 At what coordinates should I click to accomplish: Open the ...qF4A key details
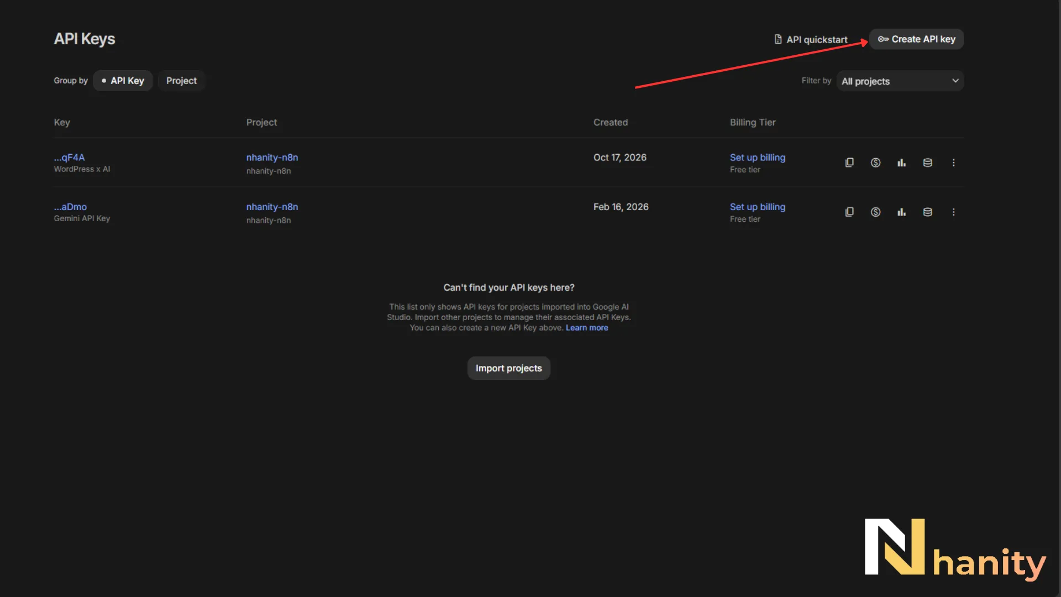point(69,158)
